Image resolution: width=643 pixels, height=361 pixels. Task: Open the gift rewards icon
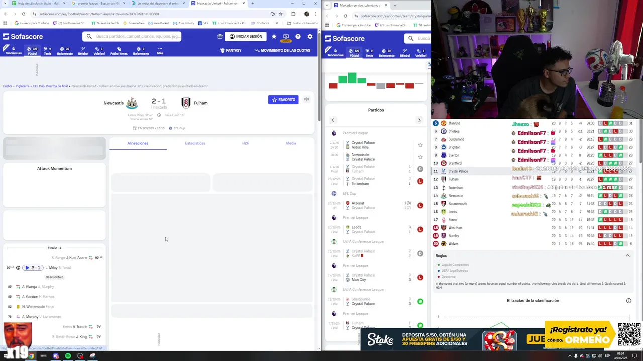click(x=220, y=36)
